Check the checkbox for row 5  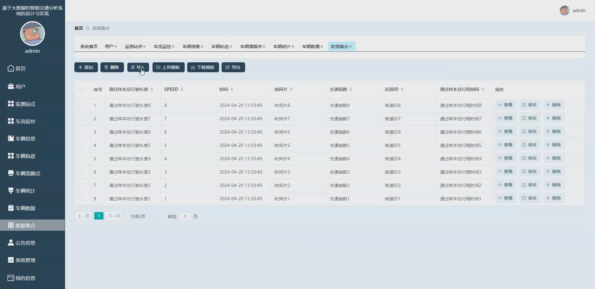[80, 159]
